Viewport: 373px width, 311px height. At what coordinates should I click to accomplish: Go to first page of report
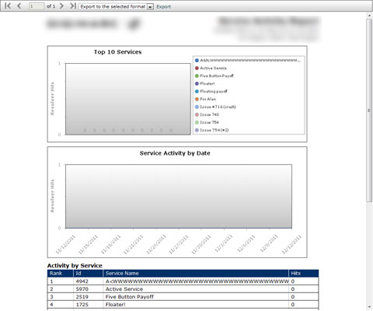8,5
